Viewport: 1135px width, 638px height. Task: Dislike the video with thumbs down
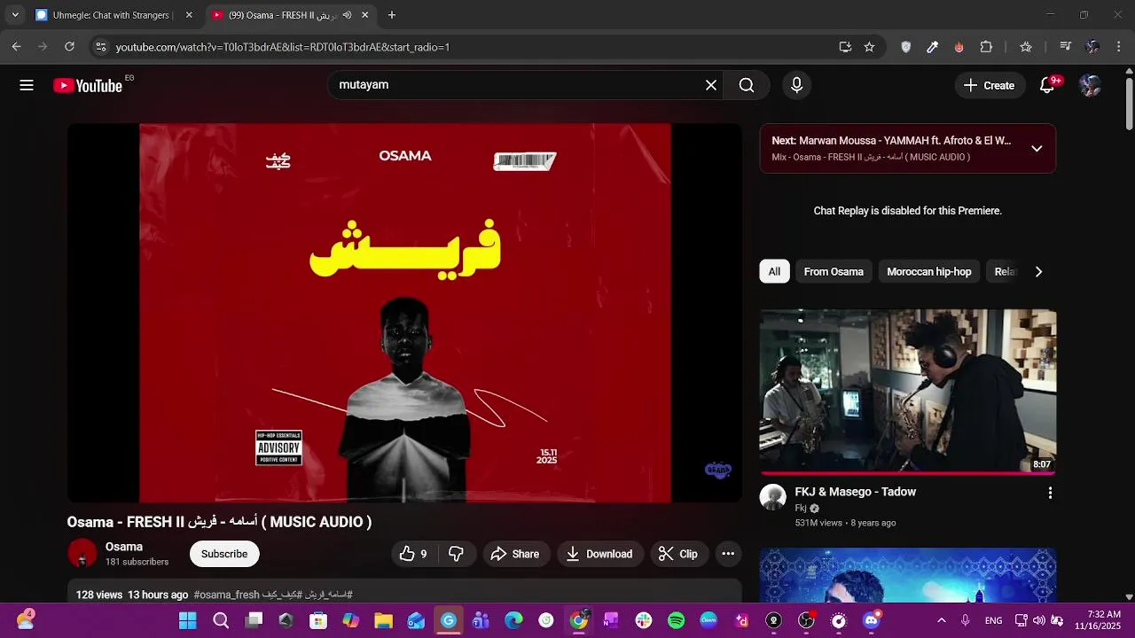pos(456,554)
